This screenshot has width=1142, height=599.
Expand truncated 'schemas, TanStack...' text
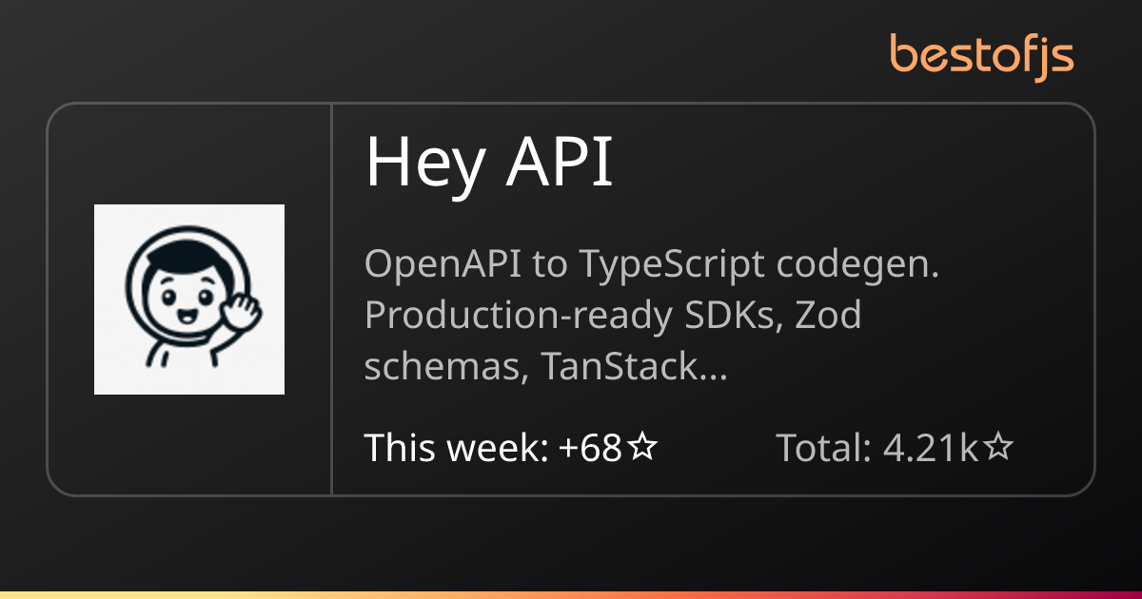click(546, 368)
